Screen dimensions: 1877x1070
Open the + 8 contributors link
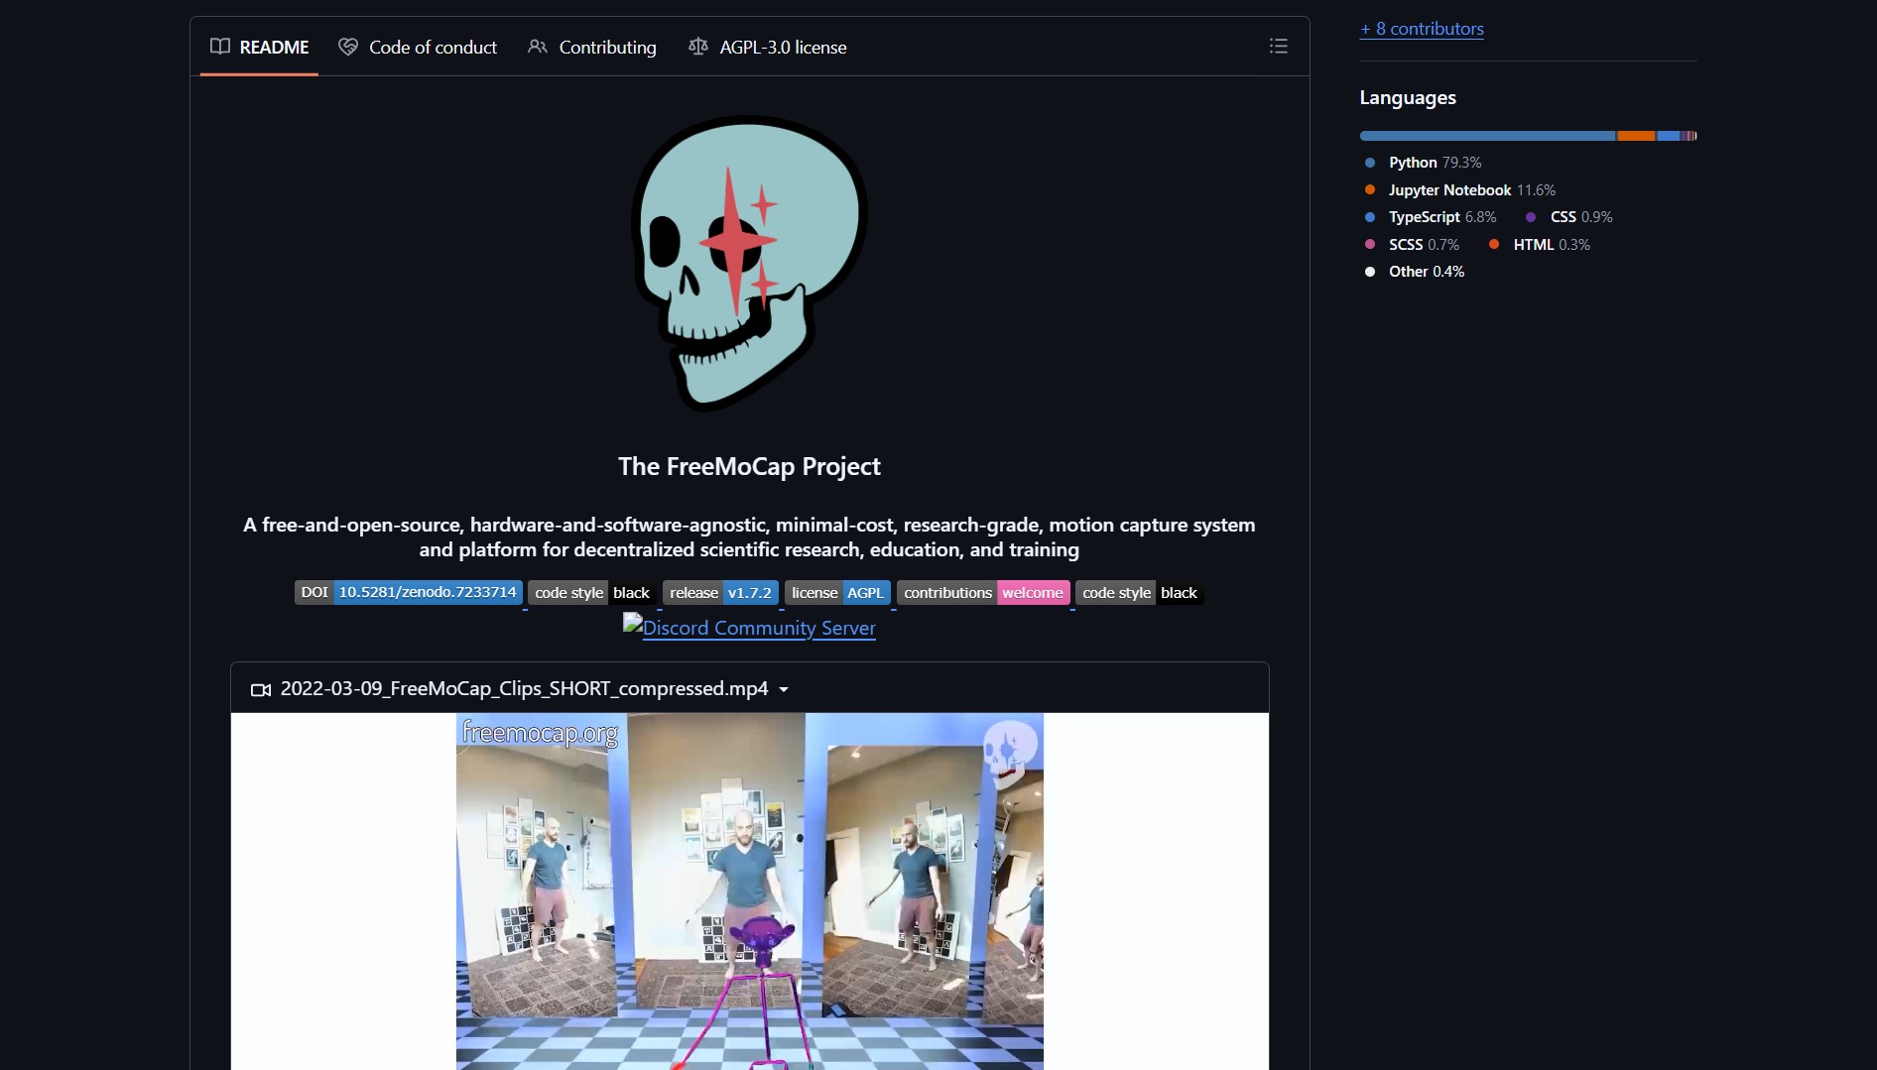point(1422,29)
